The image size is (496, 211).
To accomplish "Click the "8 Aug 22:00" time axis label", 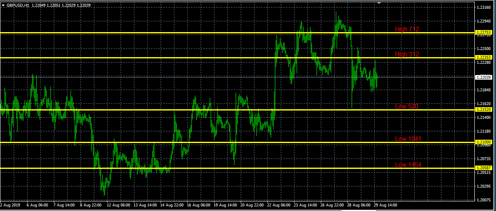I will point(91,205).
